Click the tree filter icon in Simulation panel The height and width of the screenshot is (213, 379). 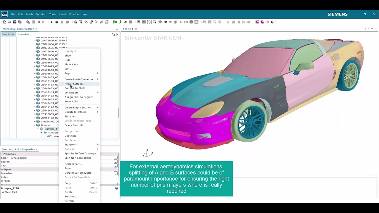113,34
